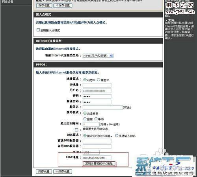
Task: Click the bottom 保存设置 button
Action: pos(44,172)
